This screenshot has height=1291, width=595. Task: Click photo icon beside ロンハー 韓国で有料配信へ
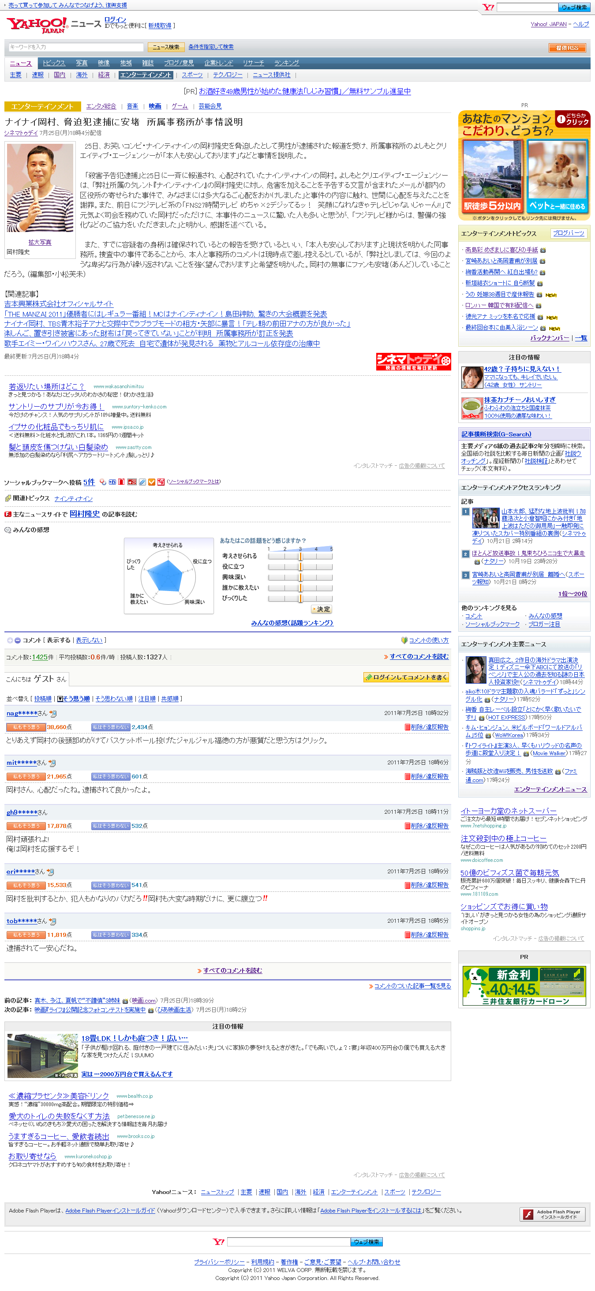tap(539, 306)
